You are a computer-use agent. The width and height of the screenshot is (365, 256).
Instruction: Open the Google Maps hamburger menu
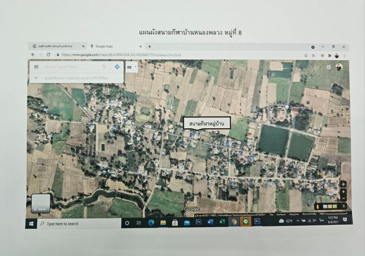point(36,67)
